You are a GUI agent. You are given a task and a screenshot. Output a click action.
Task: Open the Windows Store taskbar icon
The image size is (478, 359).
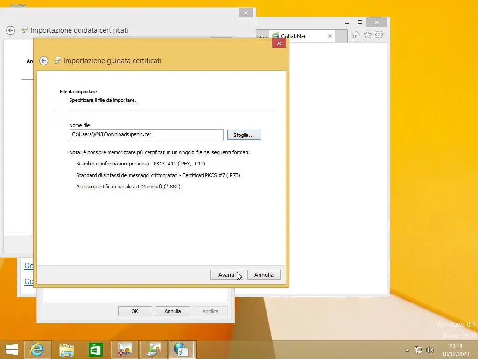(95, 350)
